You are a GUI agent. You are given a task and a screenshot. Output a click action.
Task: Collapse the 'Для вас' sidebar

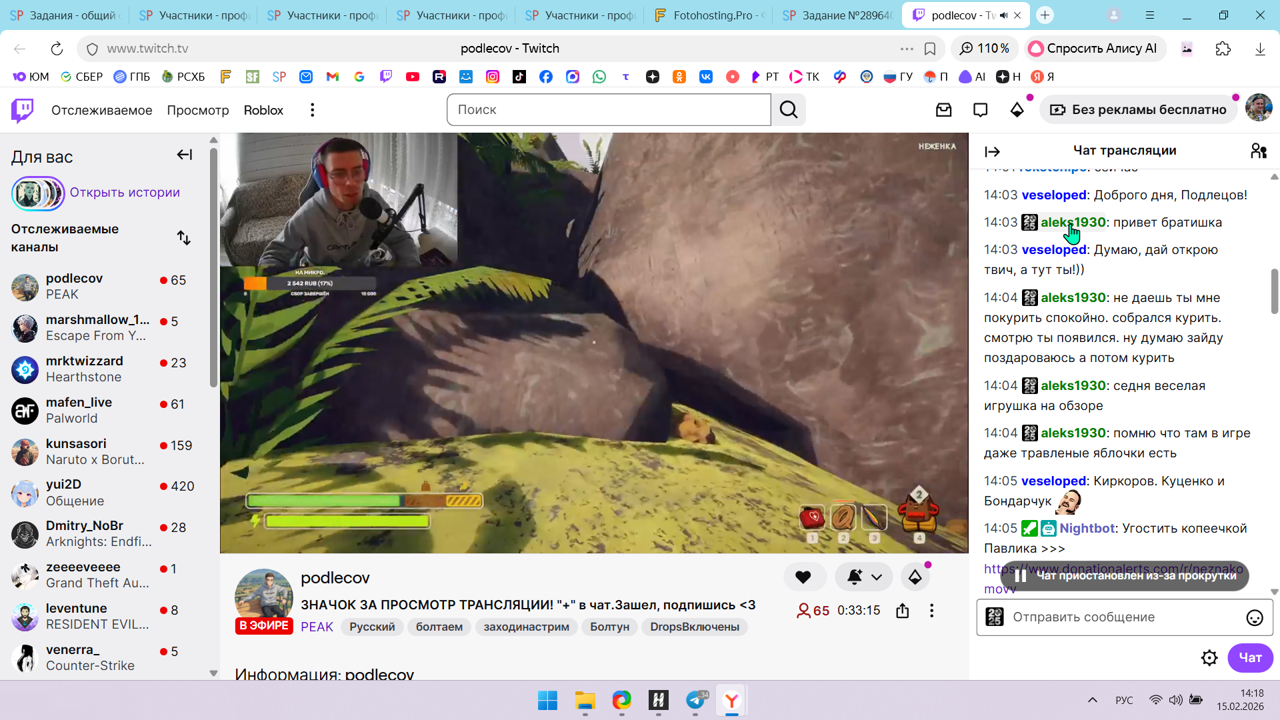(x=185, y=155)
